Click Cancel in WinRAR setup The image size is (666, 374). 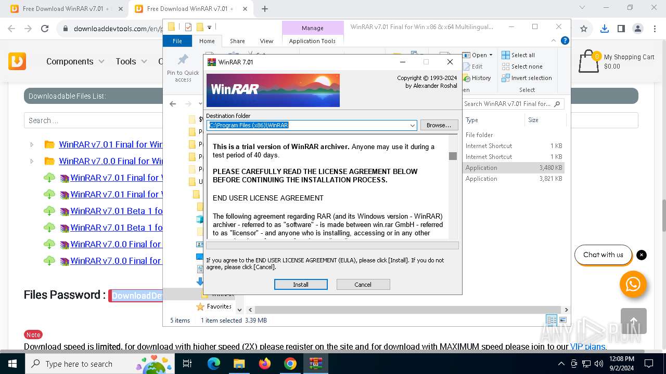(363, 284)
